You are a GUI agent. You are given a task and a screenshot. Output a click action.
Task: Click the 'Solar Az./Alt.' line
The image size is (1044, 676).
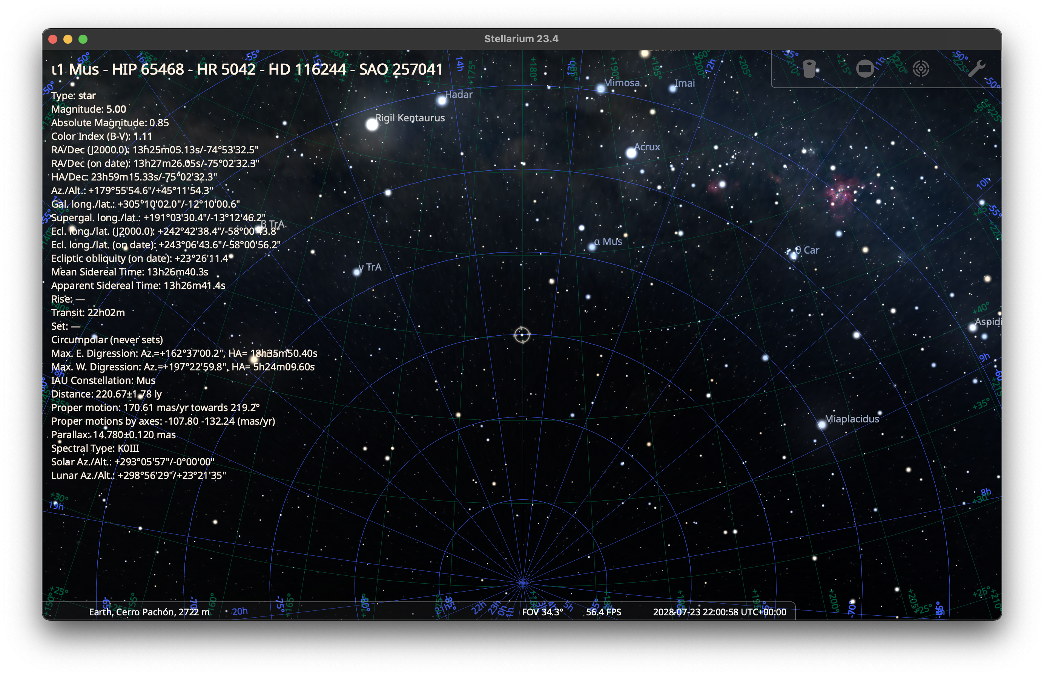point(132,462)
